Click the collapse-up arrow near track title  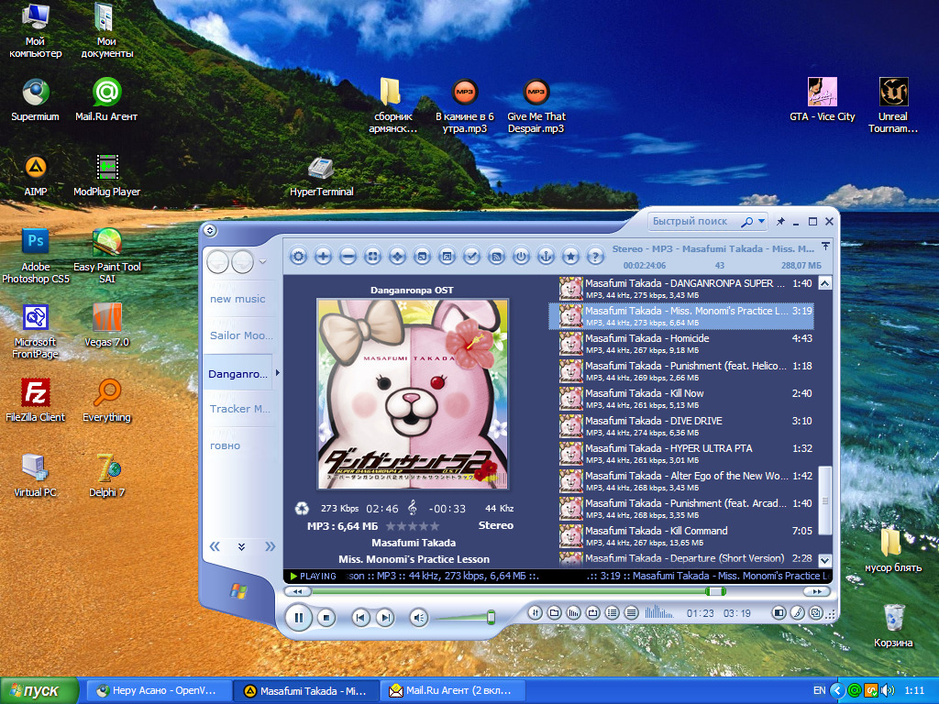point(826,246)
